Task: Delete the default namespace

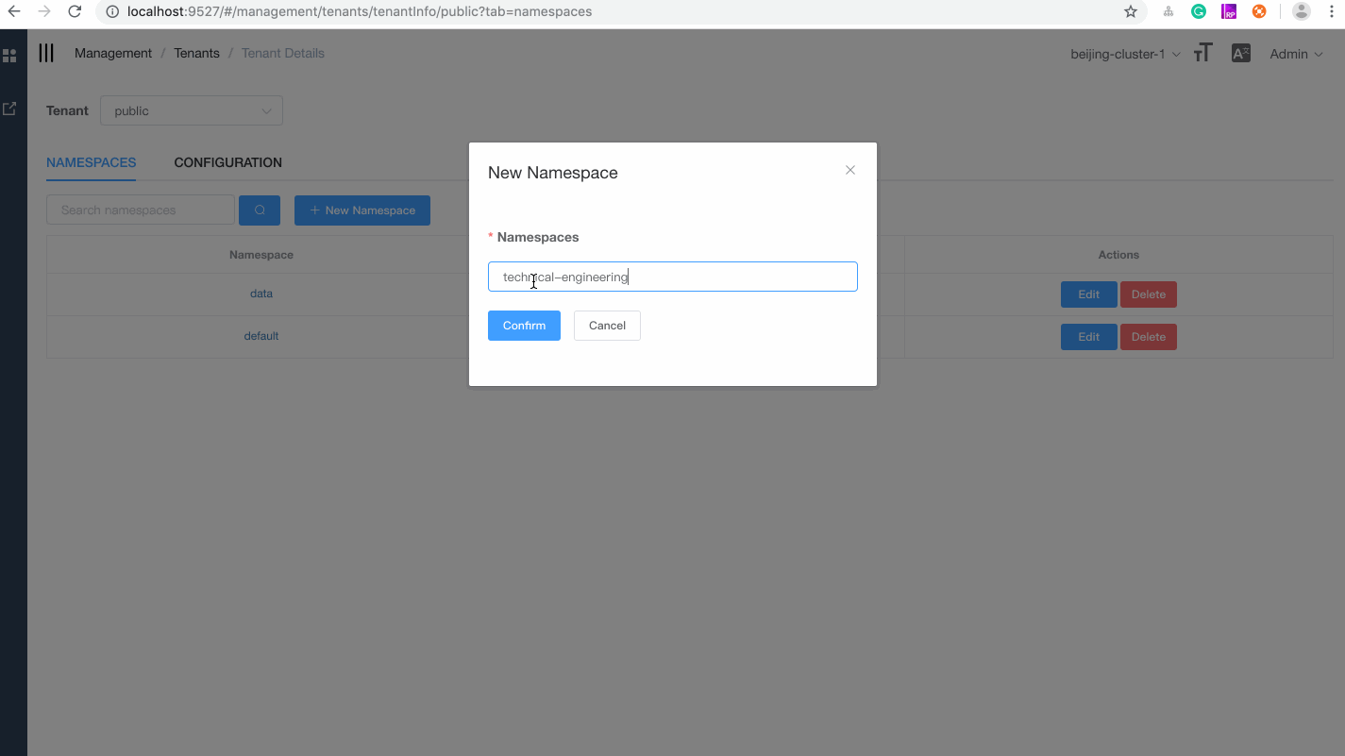Action: coord(1148,336)
